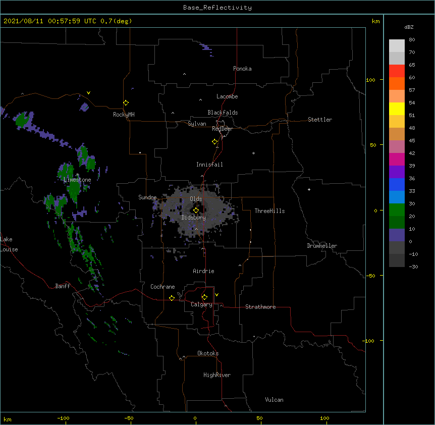Click the yellow v marker northeast of Calgary
Image resolution: width=435 pixels, height=425 pixels.
coord(216,295)
